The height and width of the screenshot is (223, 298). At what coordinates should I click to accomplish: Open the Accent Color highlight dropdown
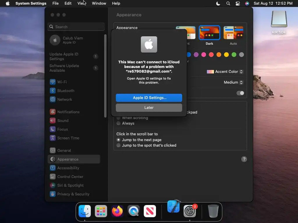225,72
